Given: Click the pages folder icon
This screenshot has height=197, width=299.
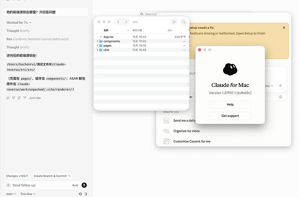Looking at the screenshot, I should [x=101, y=45].
